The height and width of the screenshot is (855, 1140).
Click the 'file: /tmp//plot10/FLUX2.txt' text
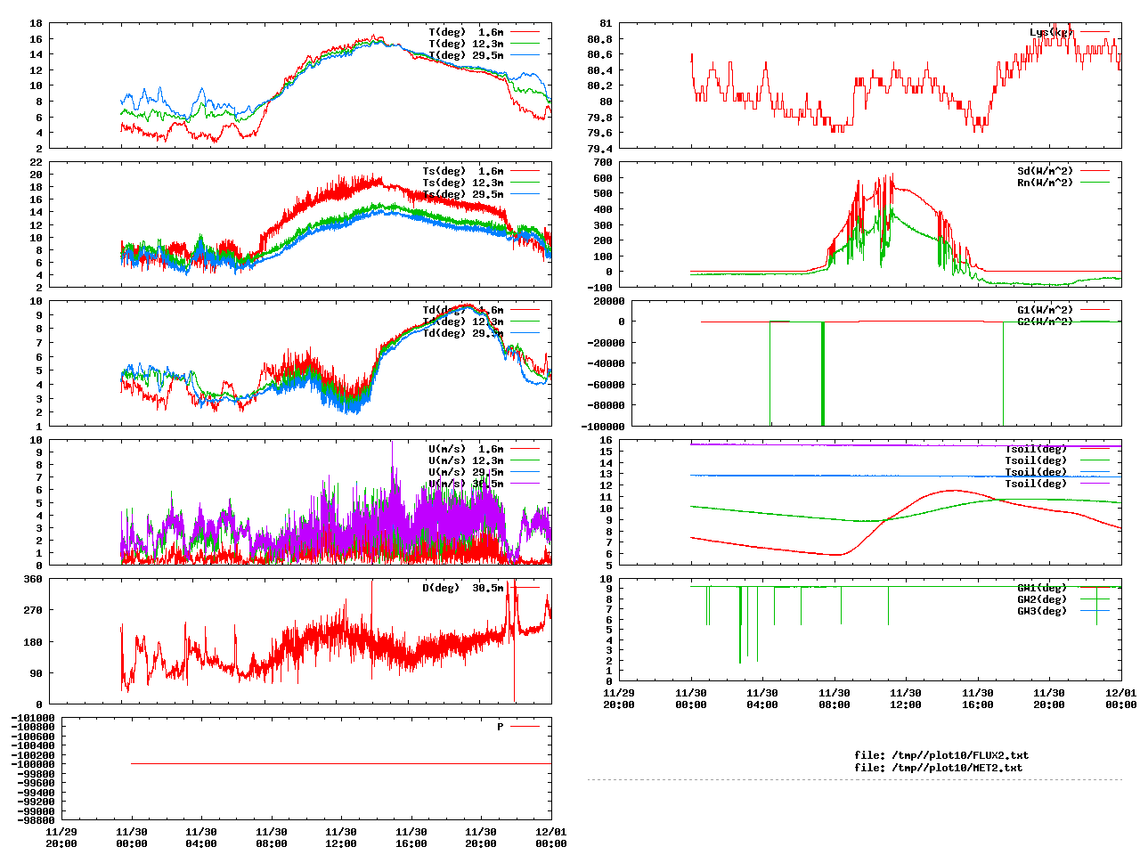click(941, 755)
